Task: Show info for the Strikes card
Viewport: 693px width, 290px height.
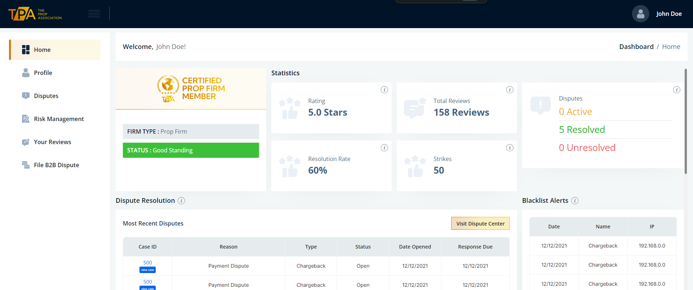Action: (509, 148)
